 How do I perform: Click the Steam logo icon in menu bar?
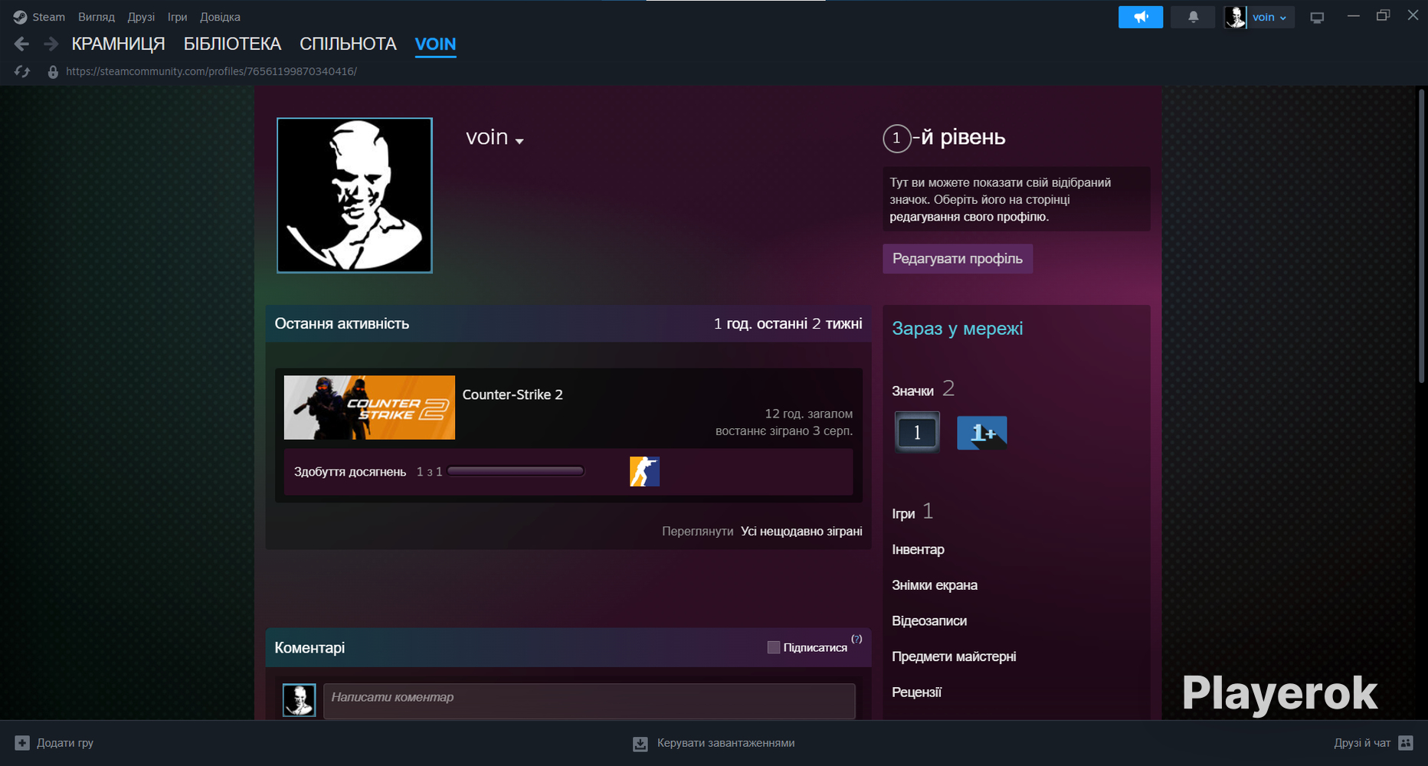[x=20, y=17]
